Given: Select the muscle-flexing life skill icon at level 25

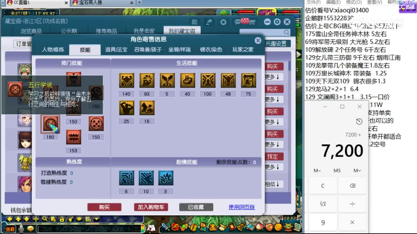Looking at the screenshot, I should coord(126,108).
